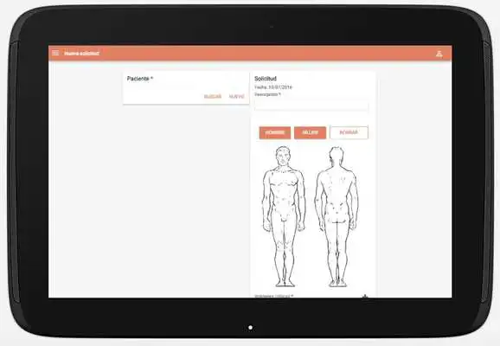Mark the upper back of back-view figure
Screen dimensions: 500x346
coord(337,183)
